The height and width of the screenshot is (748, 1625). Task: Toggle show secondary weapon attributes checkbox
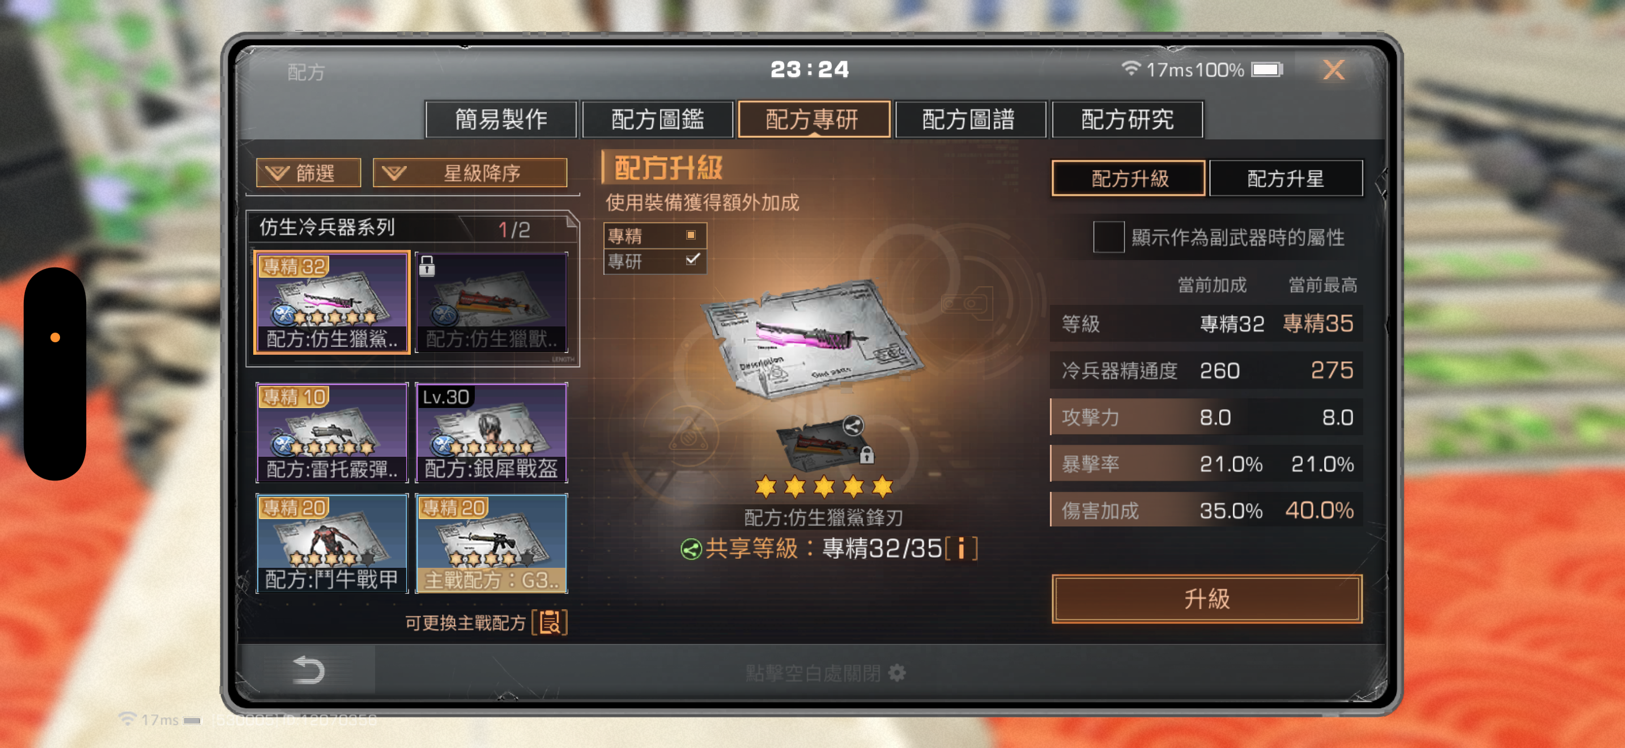tap(1108, 237)
